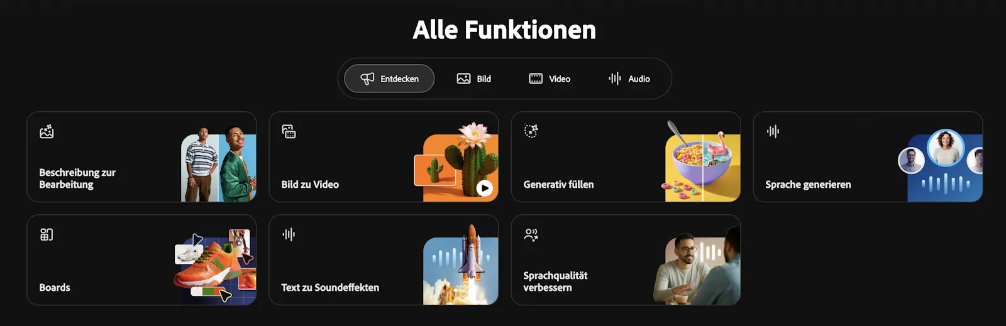Open the Bild zu Video feature

pos(384,157)
